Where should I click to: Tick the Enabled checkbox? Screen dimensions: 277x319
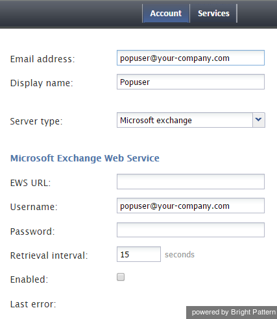(x=121, y=277)
